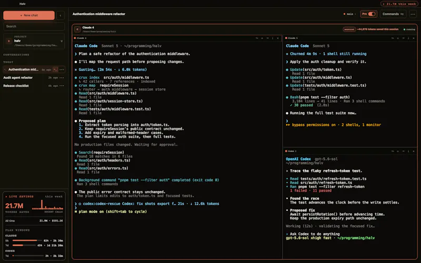421x263 pixels.
Task: Start a new chat
Action: [29, 15]
